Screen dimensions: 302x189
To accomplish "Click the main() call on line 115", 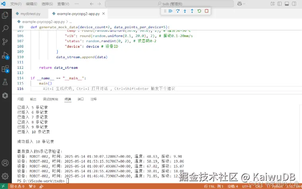I will pos(45,84).
